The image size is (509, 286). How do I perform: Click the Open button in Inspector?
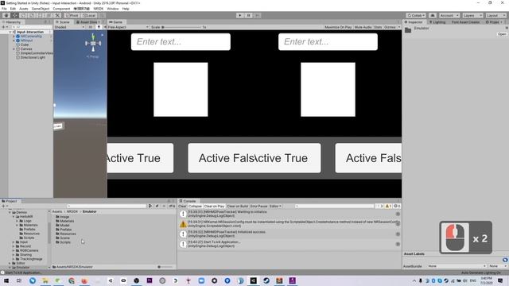[502, 34]
